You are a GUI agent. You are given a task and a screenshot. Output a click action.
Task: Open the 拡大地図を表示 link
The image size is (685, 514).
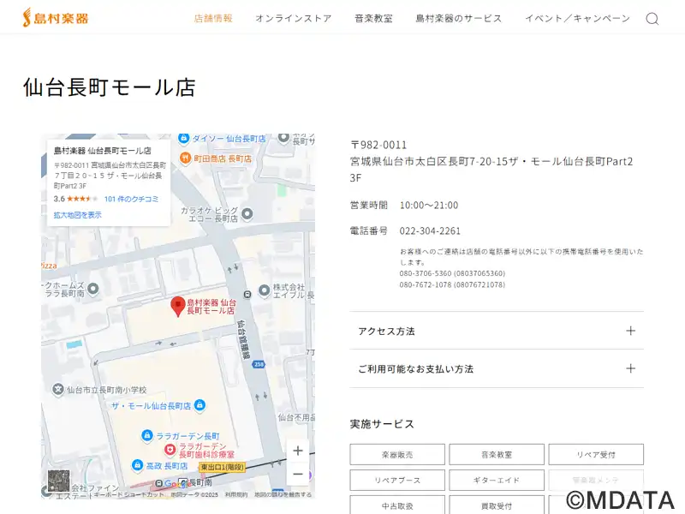tap(77, 215)
